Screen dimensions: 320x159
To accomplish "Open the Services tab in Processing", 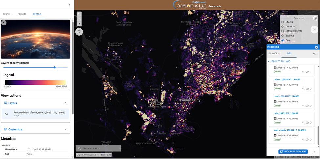I will 274,53.
